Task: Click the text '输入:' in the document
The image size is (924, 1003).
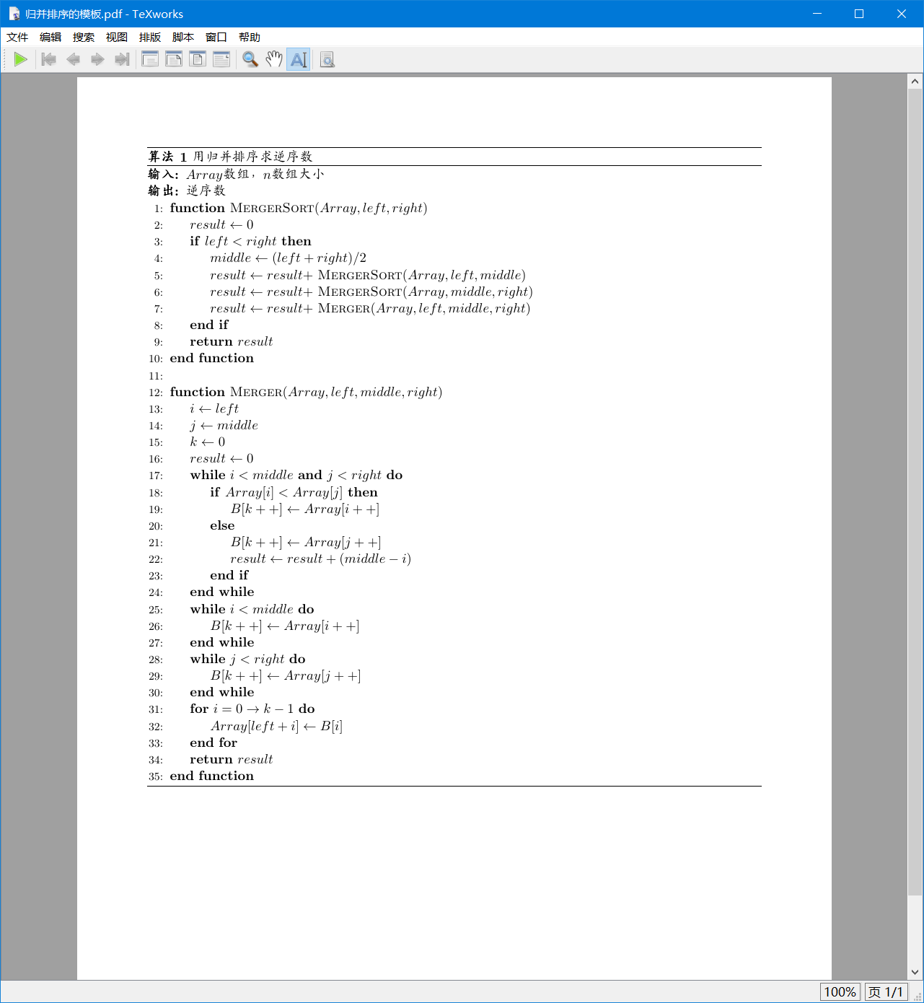Action: tap(164, 174)
